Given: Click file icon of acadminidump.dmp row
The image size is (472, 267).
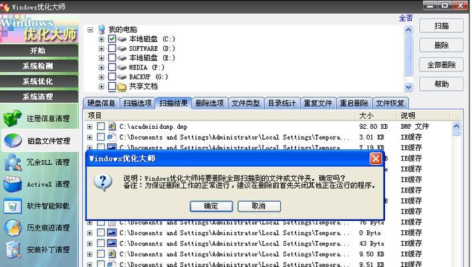Looking at the screenshot, I should click(x=112, y=126).
